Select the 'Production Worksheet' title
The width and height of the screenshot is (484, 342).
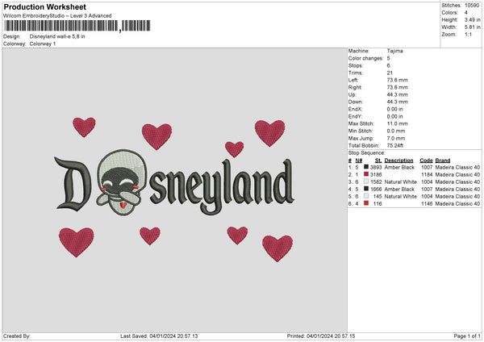tap(44, 6)
